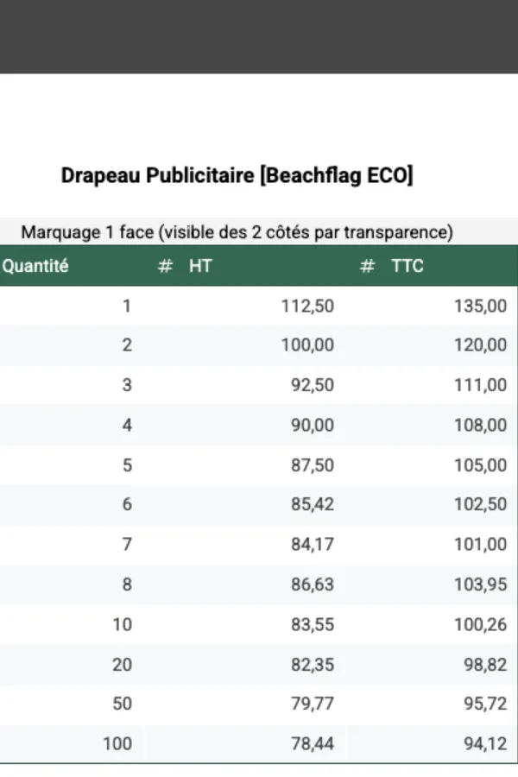Screen dimensions: 518x777
Task: Select the Drapeau Publicitaire [Beachflag ECO] title
Action: tap(237, 176)
